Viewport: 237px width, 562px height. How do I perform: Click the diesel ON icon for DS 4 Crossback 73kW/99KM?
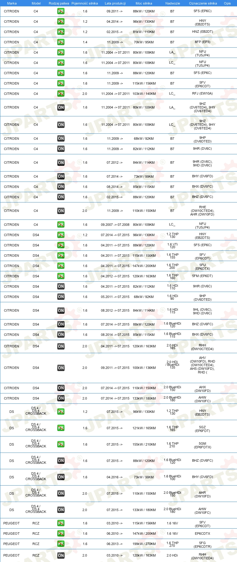(61, 477)
